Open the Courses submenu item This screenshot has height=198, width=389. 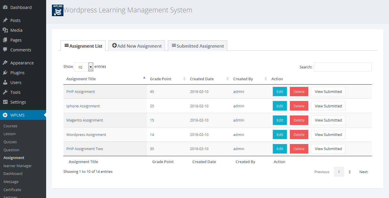click(x=10, y=126)
